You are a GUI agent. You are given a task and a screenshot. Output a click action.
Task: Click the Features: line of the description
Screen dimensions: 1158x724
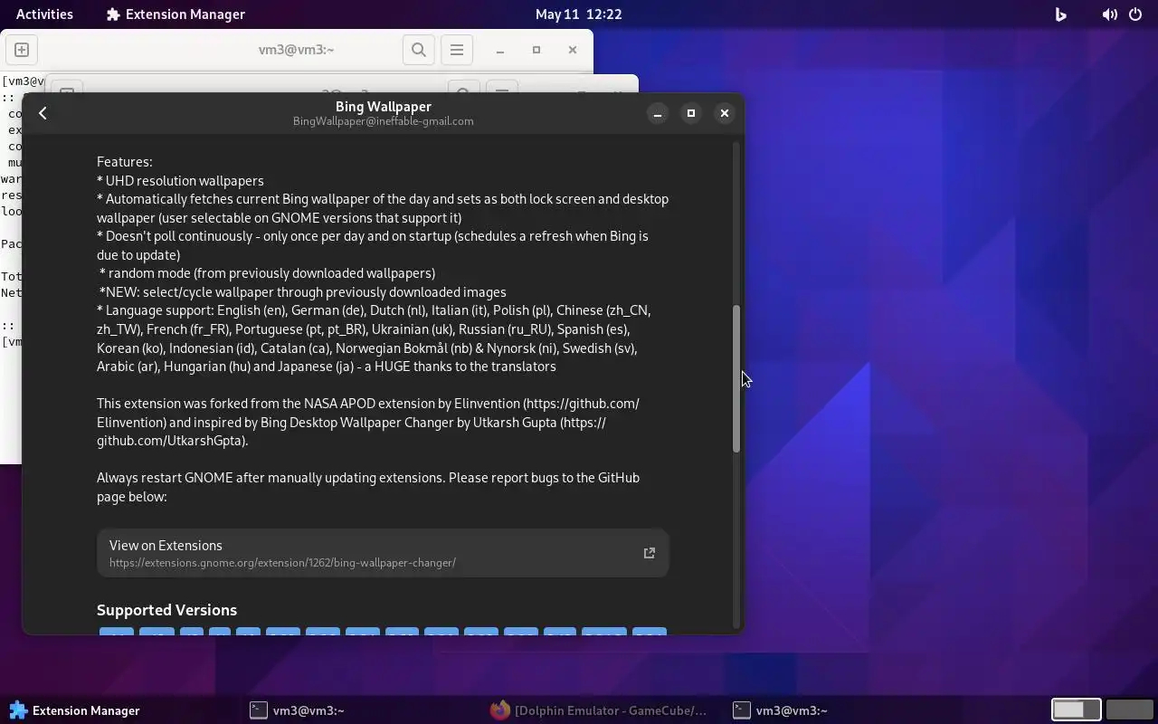125,161
